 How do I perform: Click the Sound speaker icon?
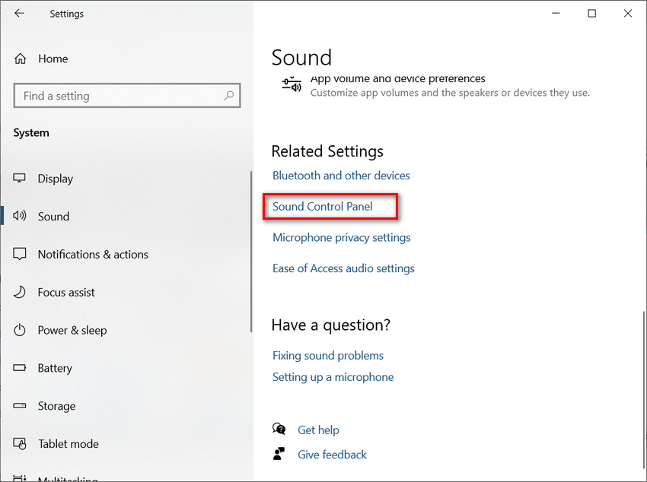click(x=21, y=217)
